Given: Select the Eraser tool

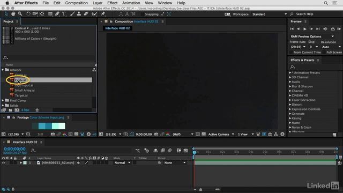Looking at the screenshot, I should [86, 14].
